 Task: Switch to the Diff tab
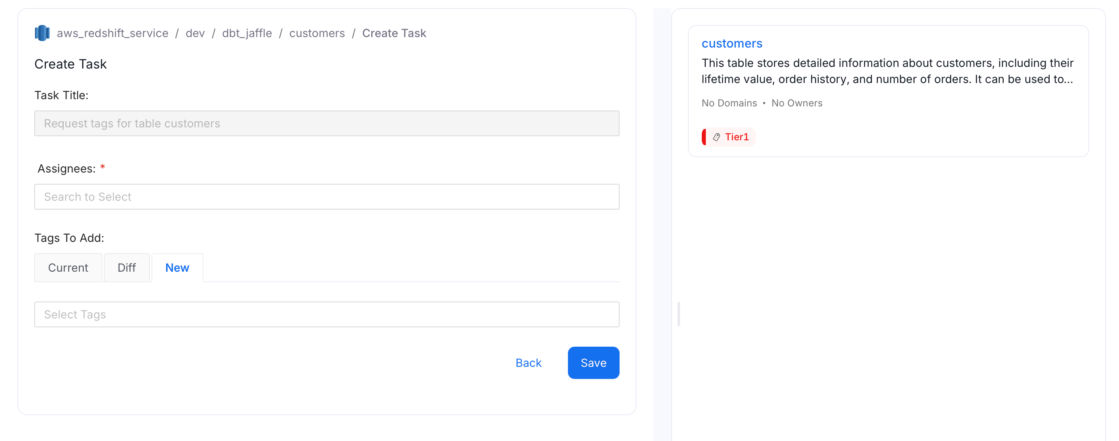tap(127, 268)
